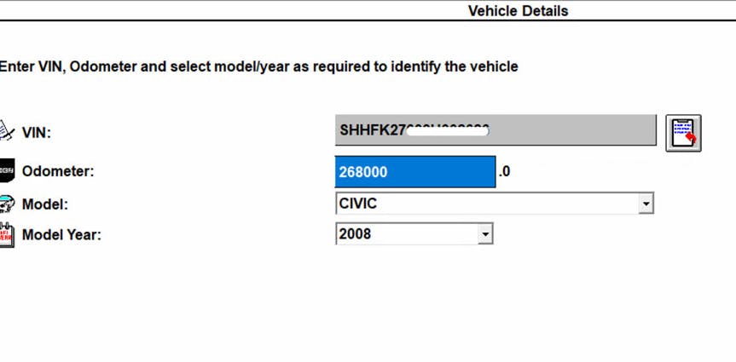
Task: Click the 'Model Year:' label text
Action: 61,234
